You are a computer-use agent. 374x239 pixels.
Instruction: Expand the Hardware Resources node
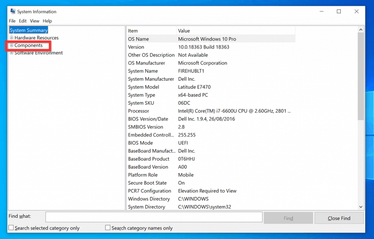(11, 38)
